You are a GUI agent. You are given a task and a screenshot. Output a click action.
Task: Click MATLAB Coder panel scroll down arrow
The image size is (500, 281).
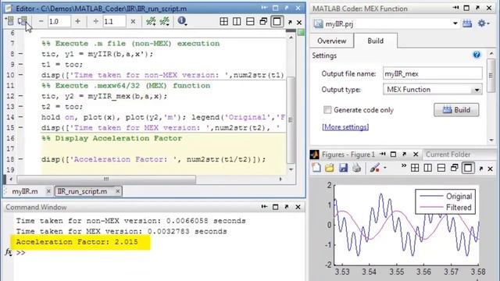491,140
